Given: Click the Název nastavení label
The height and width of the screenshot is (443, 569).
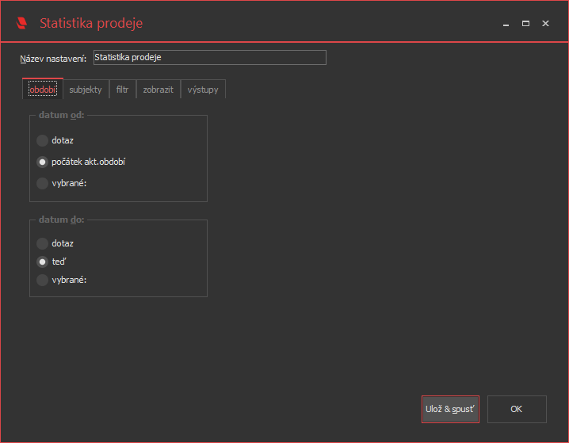Looking at the screenshot, I should (52, 59).
